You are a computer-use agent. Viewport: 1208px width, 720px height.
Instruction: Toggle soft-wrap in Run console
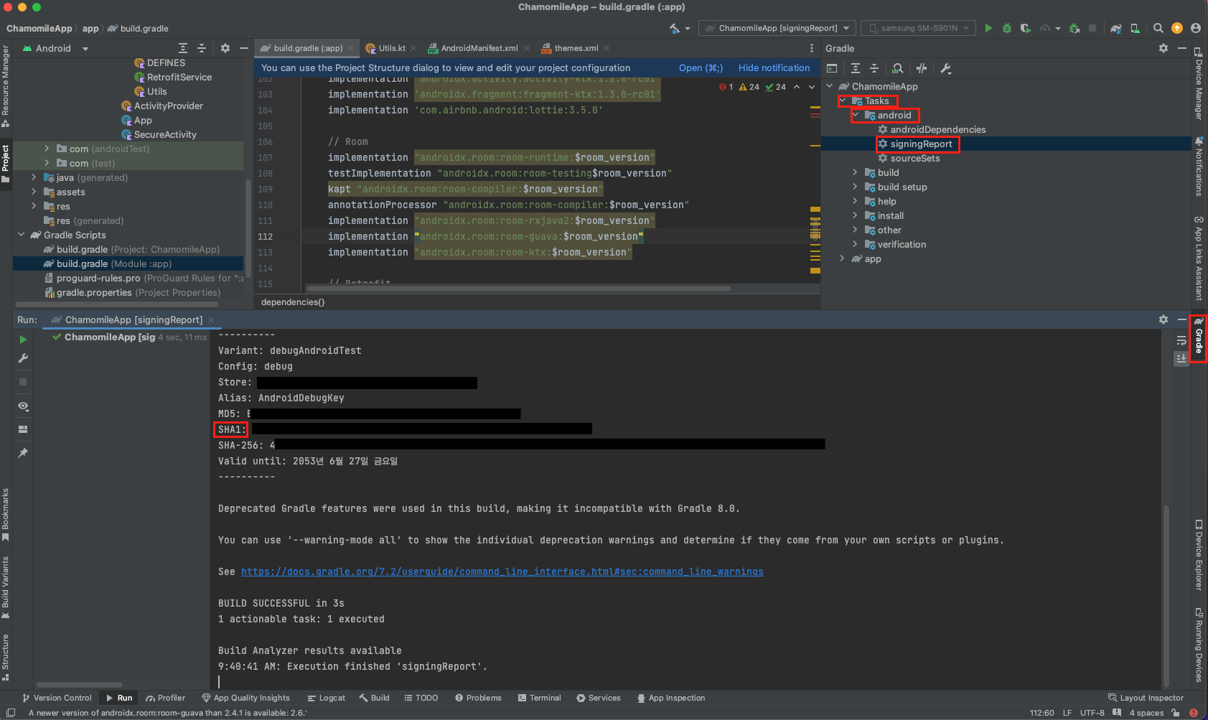(x=1181, y=340)
